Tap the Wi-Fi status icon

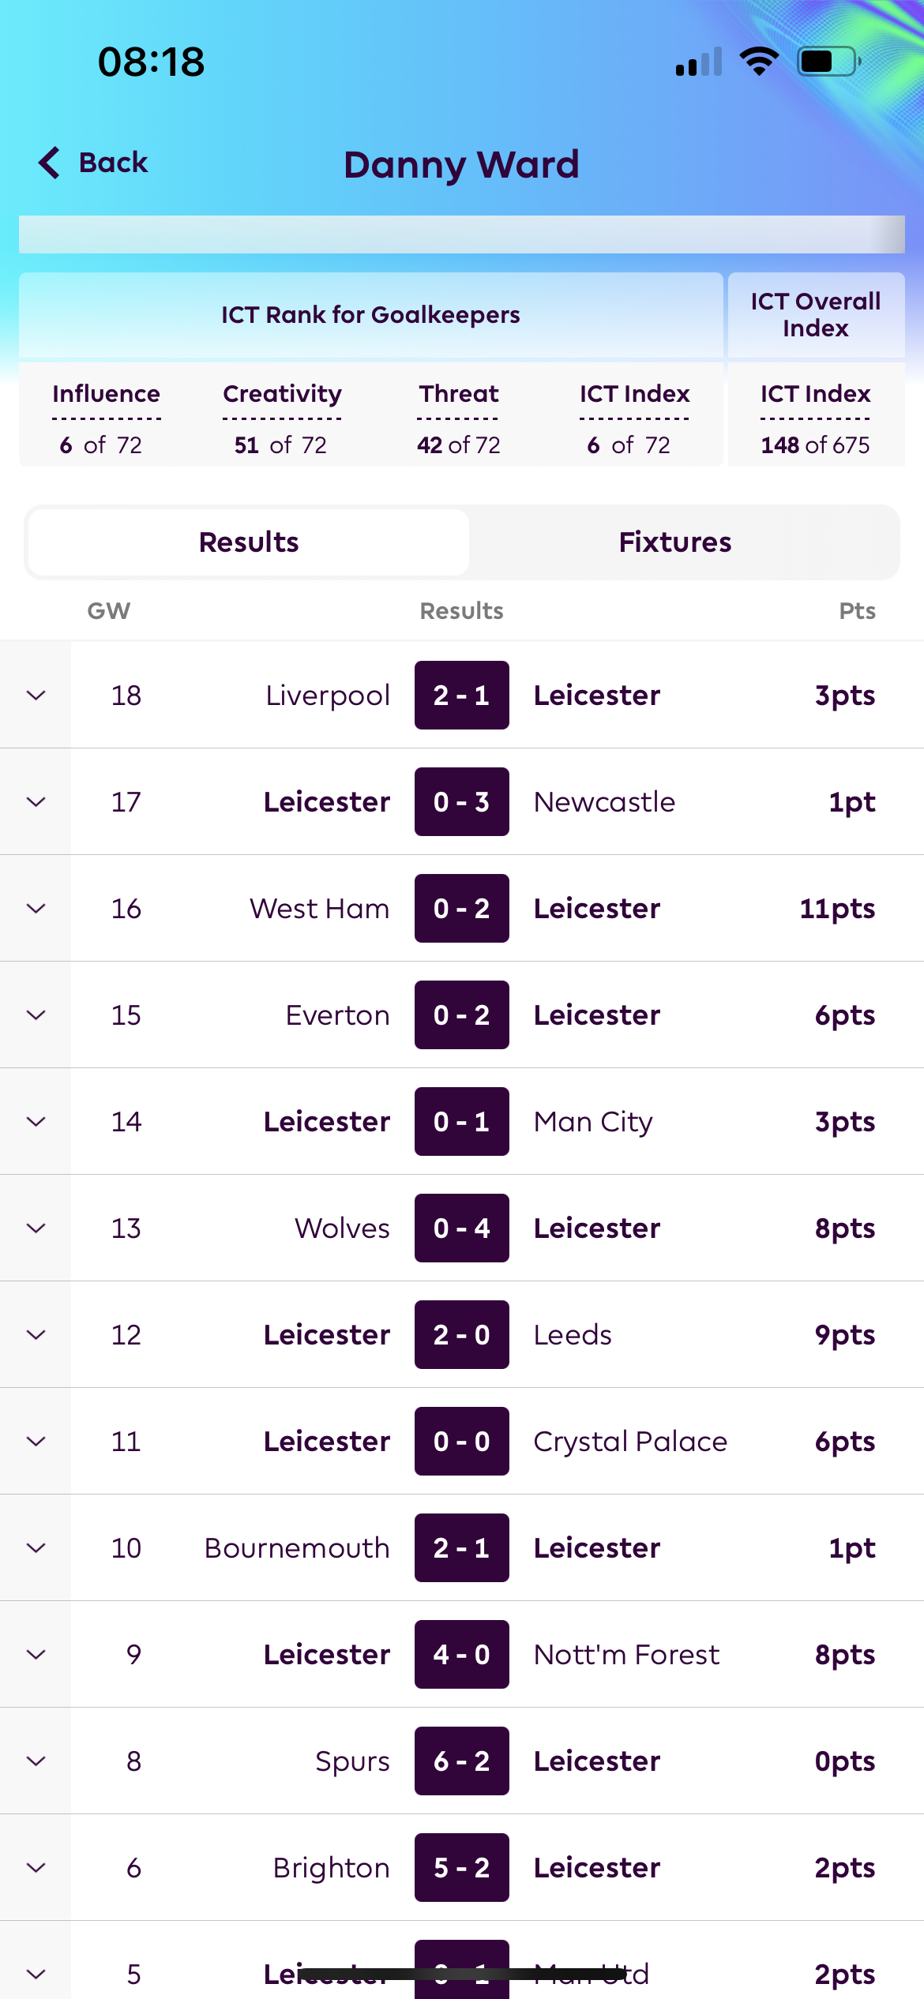click(x=759, y=61)
